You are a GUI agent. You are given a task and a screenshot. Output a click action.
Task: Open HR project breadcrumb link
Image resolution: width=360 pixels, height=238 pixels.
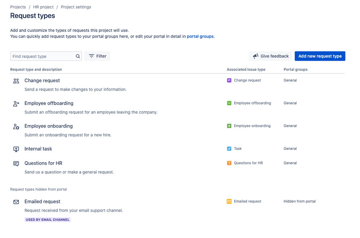43,7
